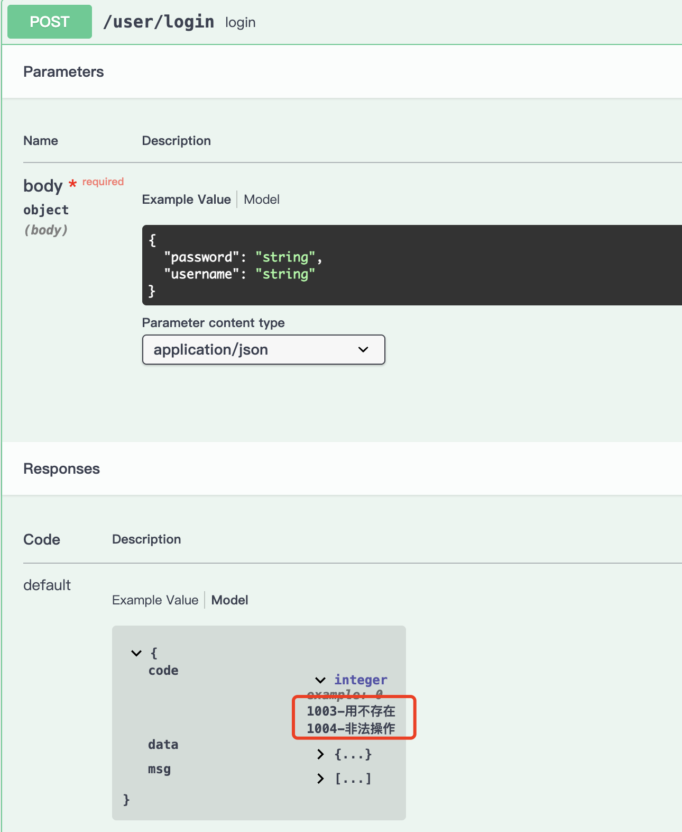This screenshot has width=682, height=832.
Task: Click the 1004-非法操作 description line
Action: tap(351, 729)
